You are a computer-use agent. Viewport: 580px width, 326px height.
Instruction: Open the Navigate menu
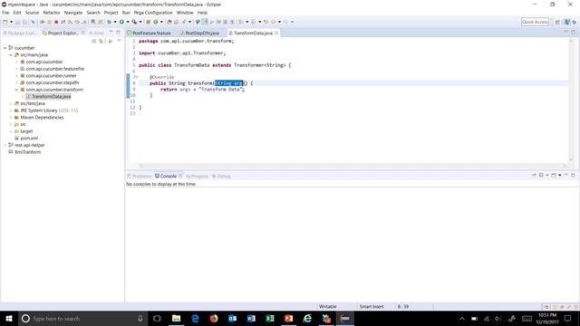coord(73,13)
